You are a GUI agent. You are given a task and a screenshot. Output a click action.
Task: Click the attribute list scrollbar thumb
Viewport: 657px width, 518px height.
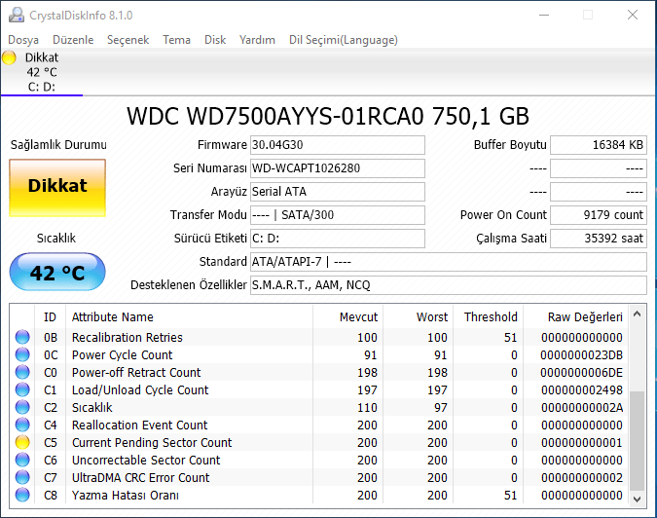(x=637, y=440)
